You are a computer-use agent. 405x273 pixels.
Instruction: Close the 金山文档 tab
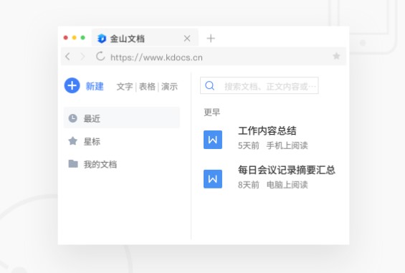click(x=187, y=39)
